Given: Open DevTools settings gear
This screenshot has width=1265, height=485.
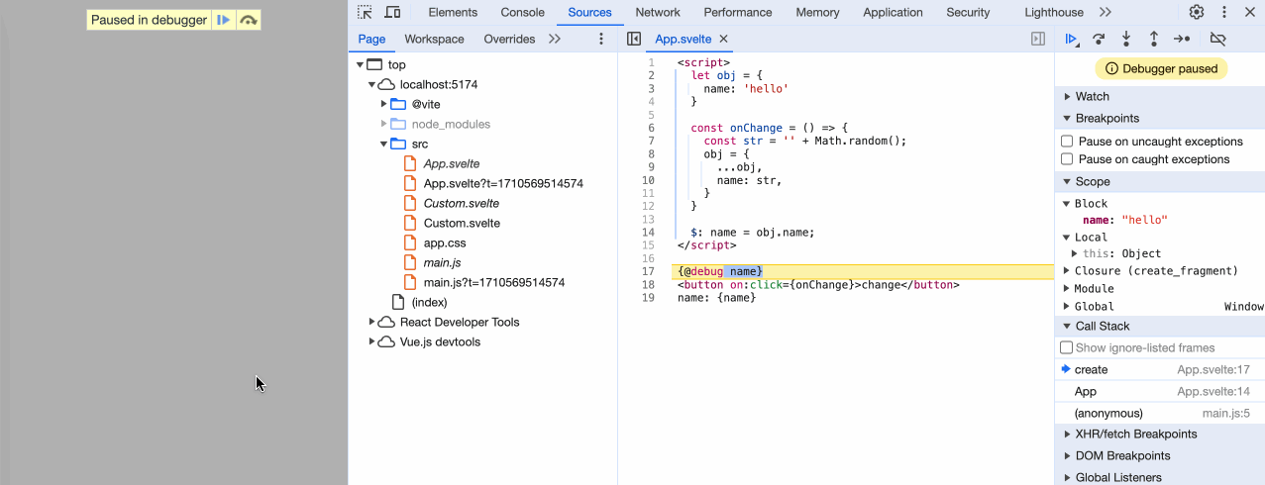Looking at the screenshot, I should [1197, 13].
